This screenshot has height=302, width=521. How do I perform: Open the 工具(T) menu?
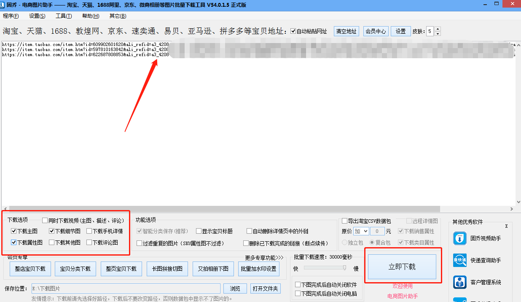click(64, 16)
